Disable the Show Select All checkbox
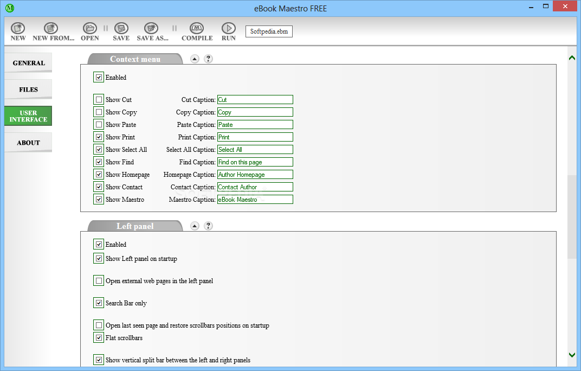This screenshot has height=371, width=581. click(x=99, y=150)
